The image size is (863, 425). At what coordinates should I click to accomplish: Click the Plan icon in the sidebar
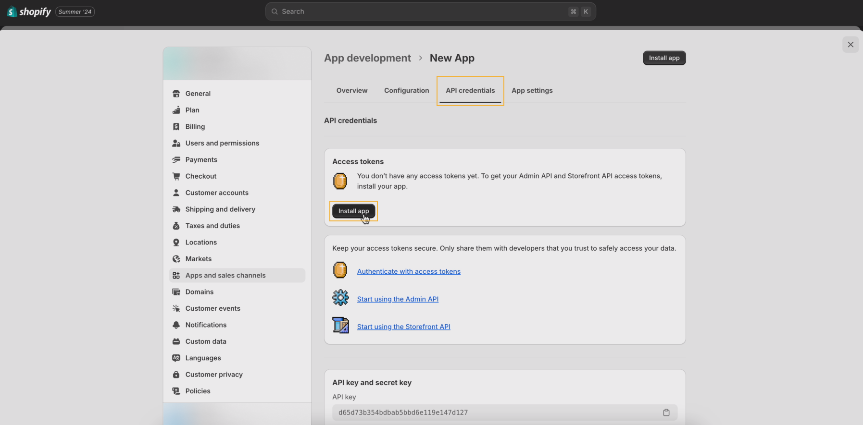click(x=176, y=110)
